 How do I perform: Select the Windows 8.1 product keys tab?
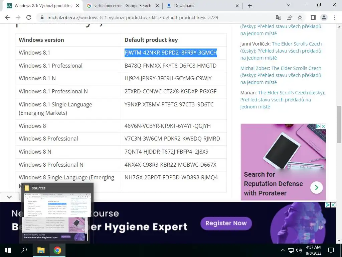43,6
